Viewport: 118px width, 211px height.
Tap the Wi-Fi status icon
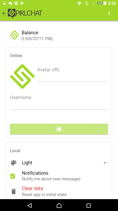pos(79,3)
